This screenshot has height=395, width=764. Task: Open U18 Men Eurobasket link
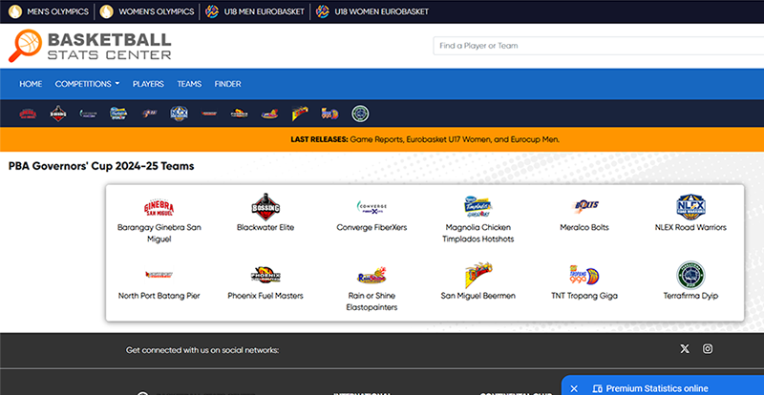click(255, 11)
